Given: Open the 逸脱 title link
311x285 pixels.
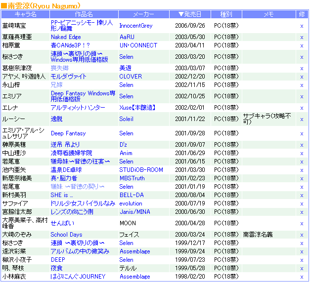Looking at the screenshot, I should [x=56, y=119].
